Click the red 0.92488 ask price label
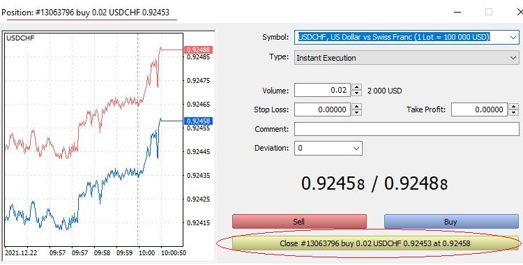The image size is (523, 265). 198,50
